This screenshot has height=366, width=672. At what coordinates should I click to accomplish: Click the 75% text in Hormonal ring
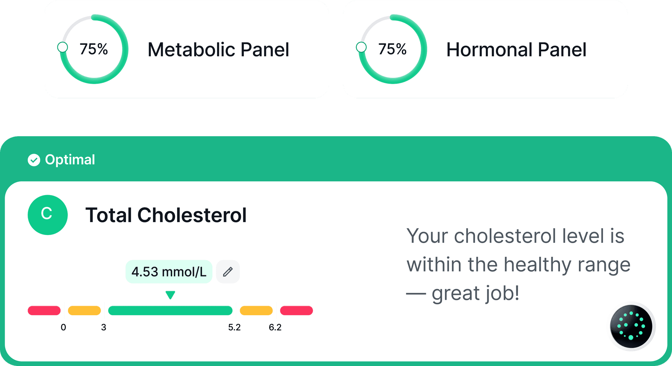click(x=392, y=49)
